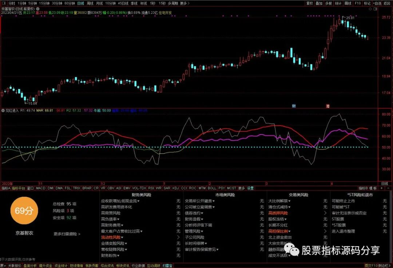The width and height of the screenshot is (393, 268).
Task: Click the 叠加 overlay button
Action: 319,3
